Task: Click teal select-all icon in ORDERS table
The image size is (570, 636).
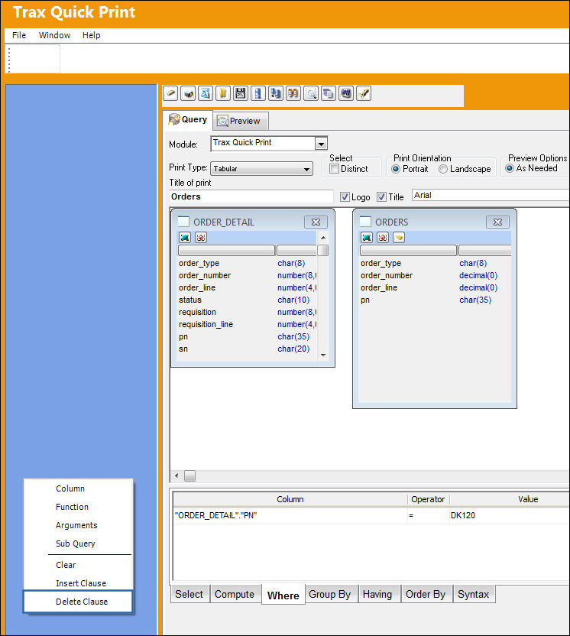Action: tap(367, 237)
